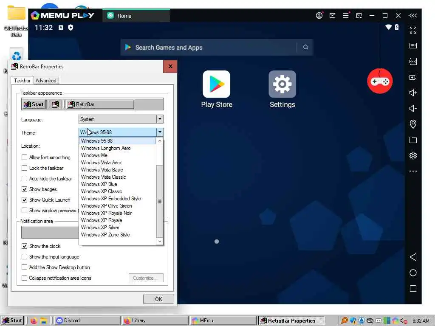Lower MEmu volume with the speaker minus icon
The height and width of the screenshot is (326, 435).
[x=413, y=108]
